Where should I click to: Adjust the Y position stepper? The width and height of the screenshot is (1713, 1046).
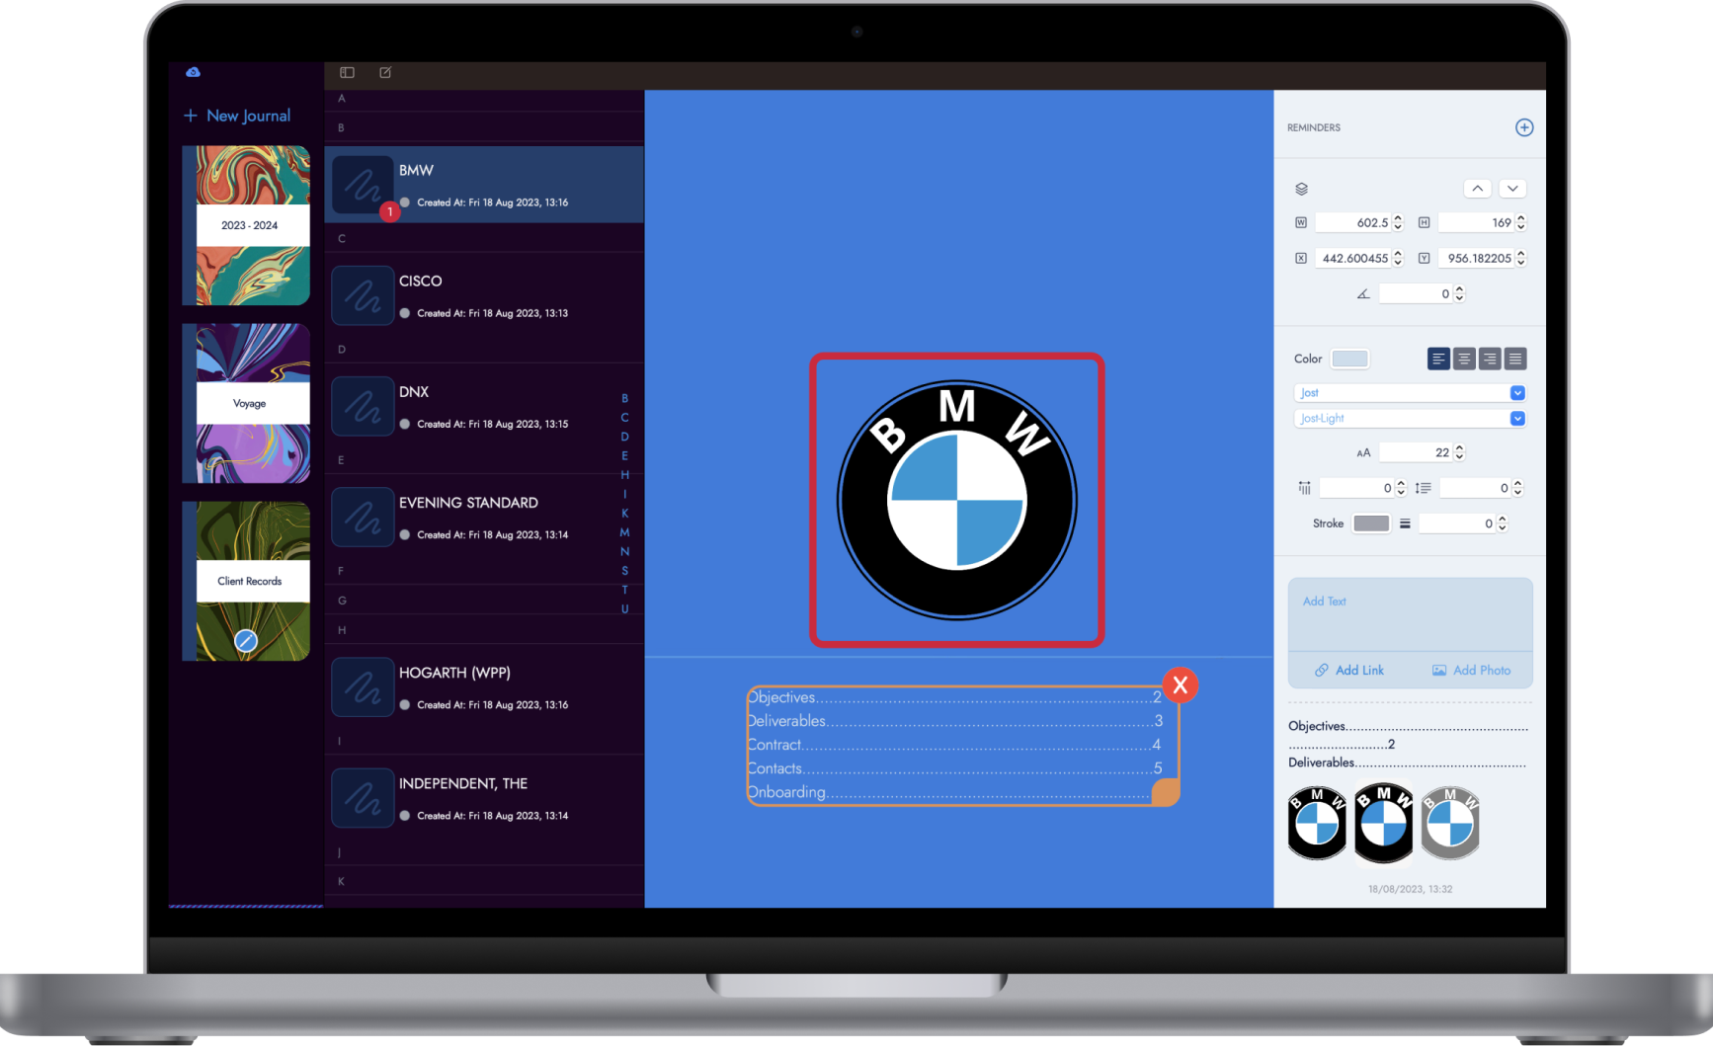coord(1521,259)
